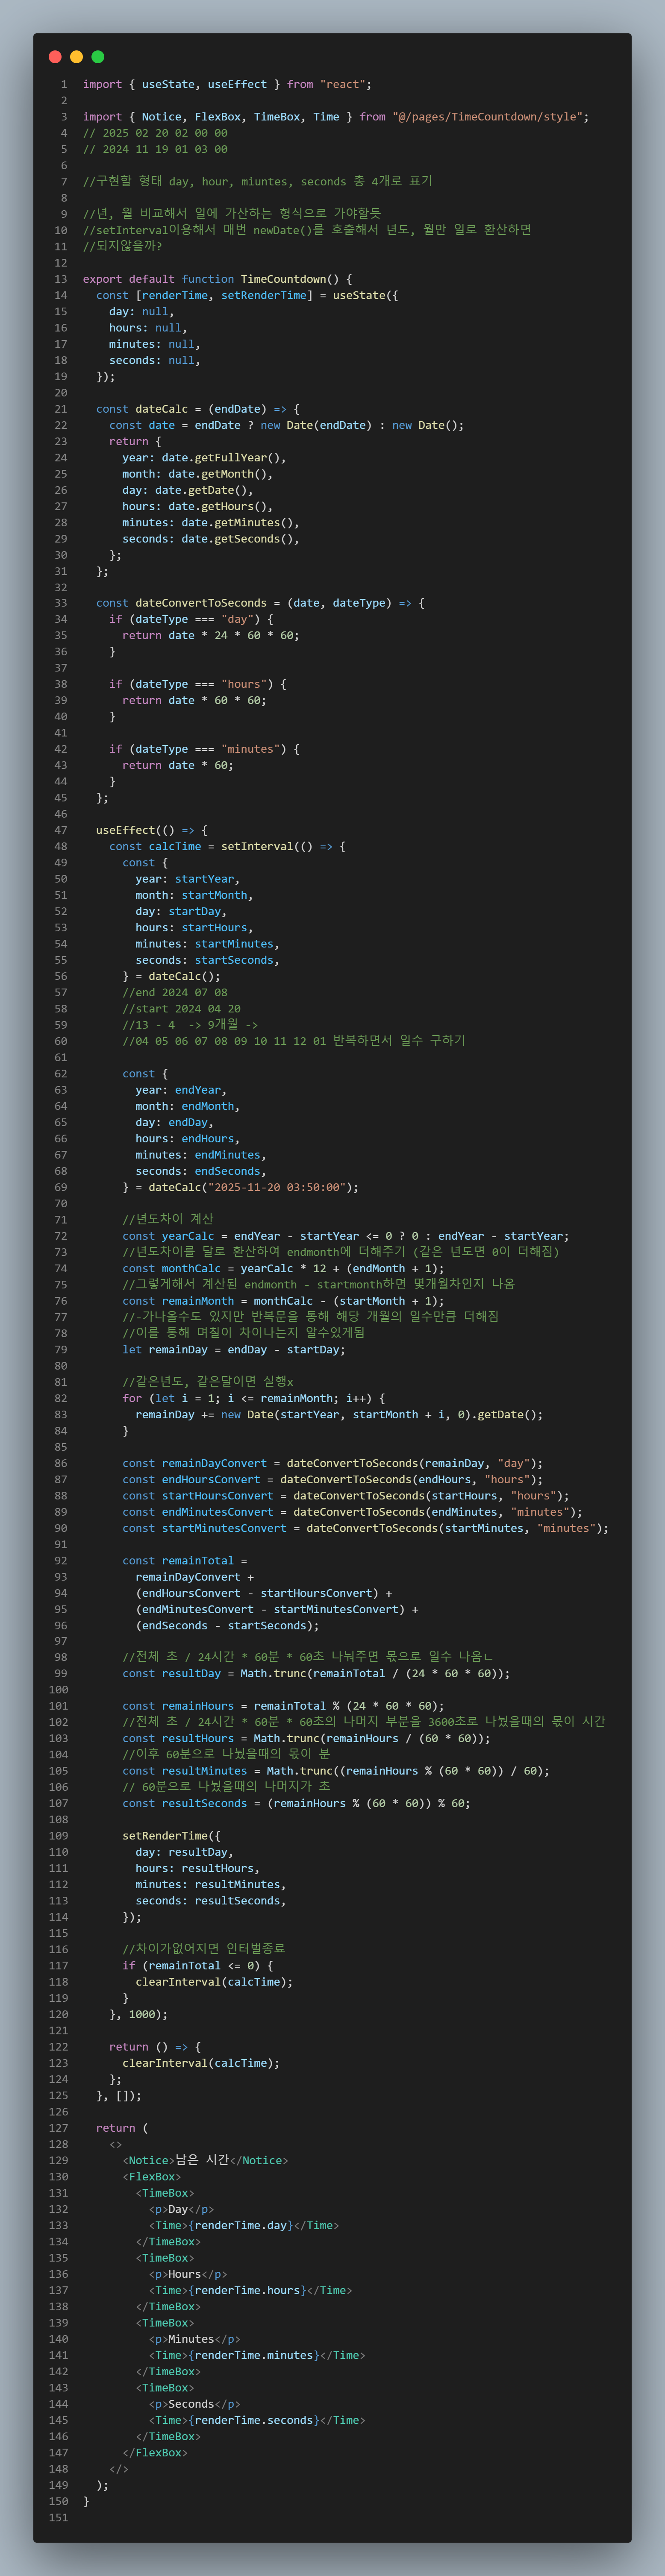Click line number 151
Viewport: 665px width, 2576px height.
[58, 2517]
